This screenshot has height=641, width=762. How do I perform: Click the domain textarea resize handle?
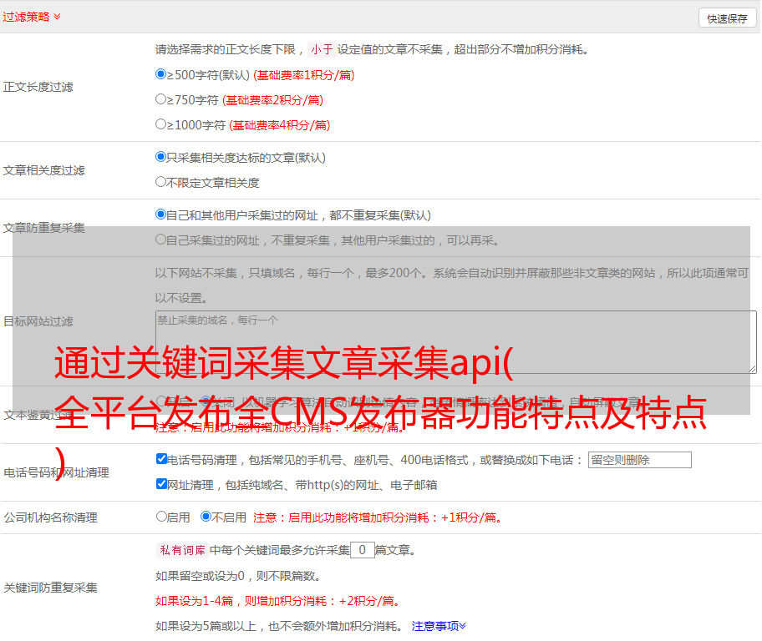tap(752, 368)
